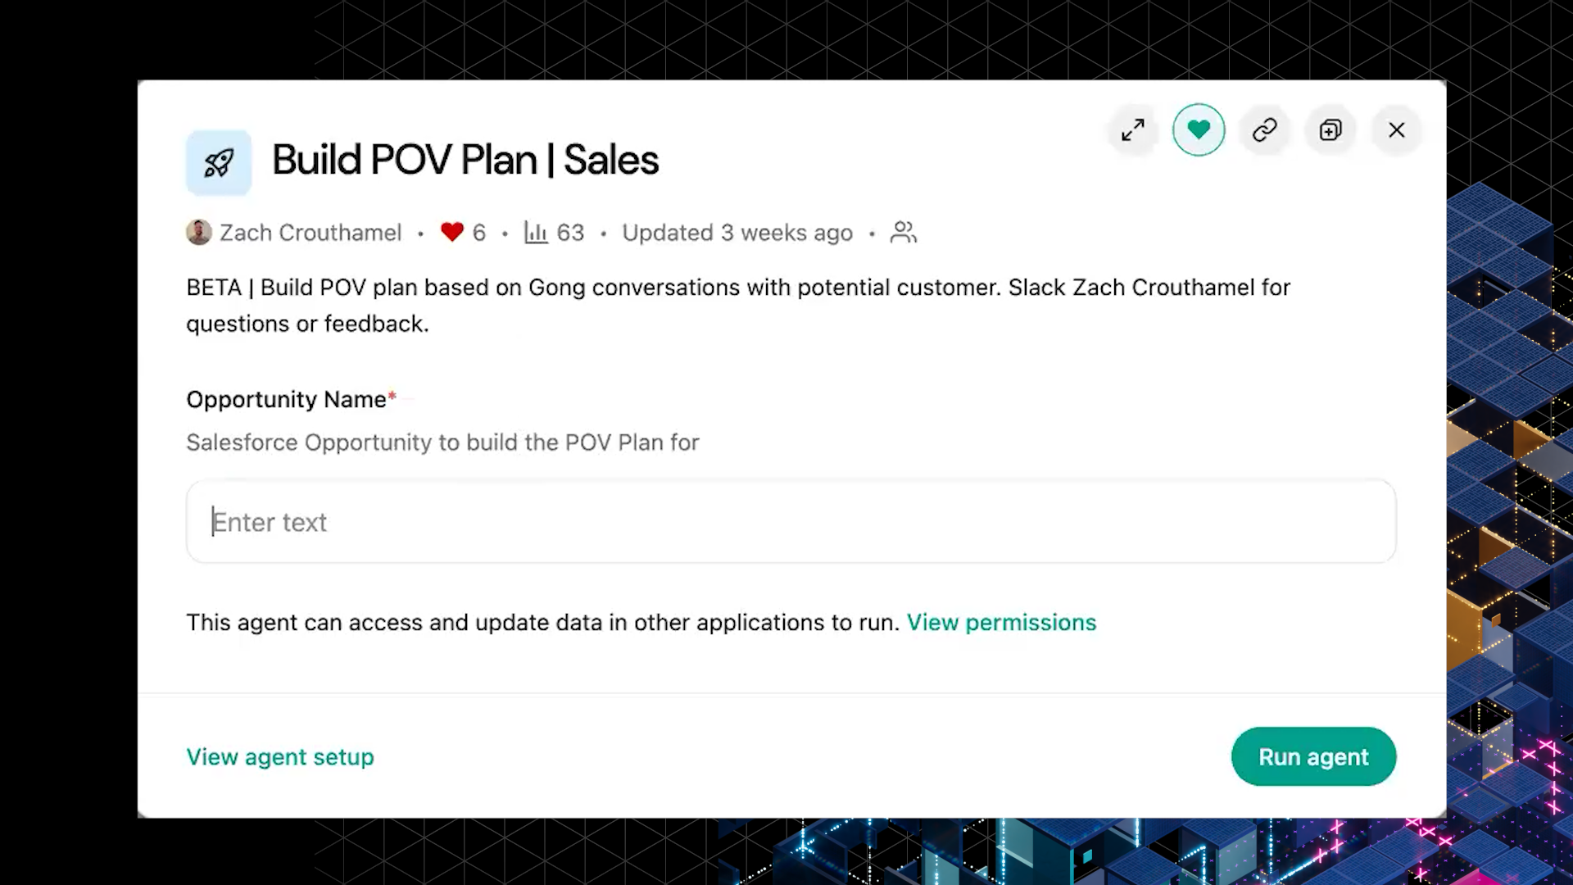This screenshot has height=885, width=1573.
Task: Click the red heart likes icon
Action: pyautogui.click(x=451, y=233)
